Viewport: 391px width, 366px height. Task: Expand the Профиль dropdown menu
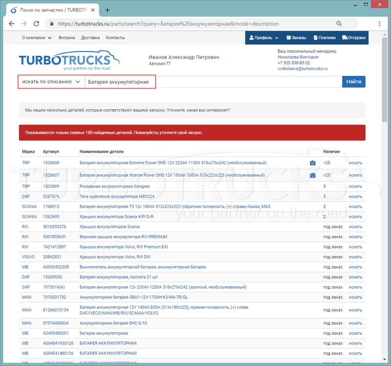264,38
